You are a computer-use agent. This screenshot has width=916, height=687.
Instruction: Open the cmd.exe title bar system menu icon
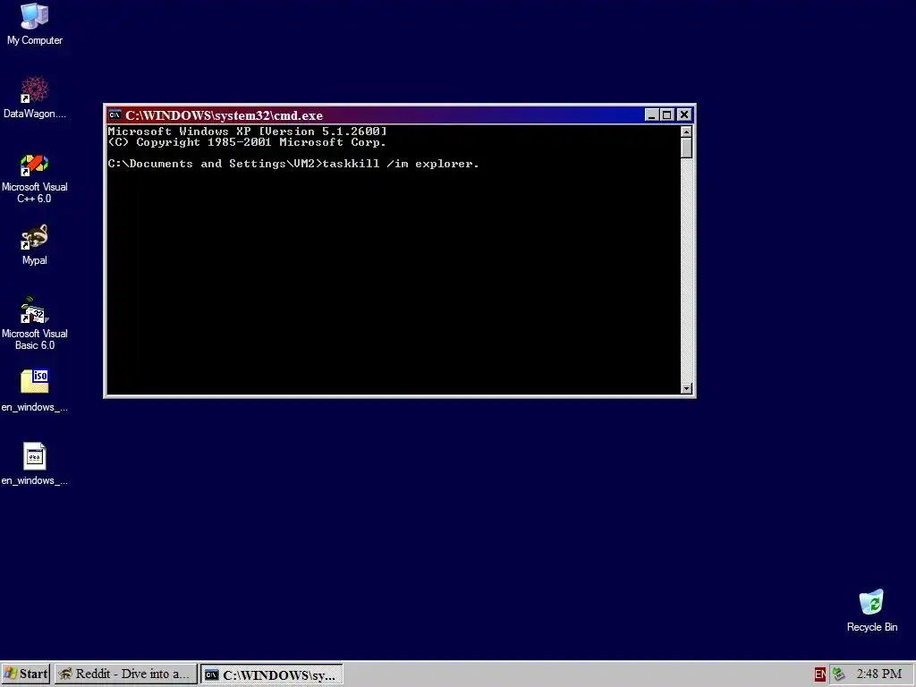114,114
